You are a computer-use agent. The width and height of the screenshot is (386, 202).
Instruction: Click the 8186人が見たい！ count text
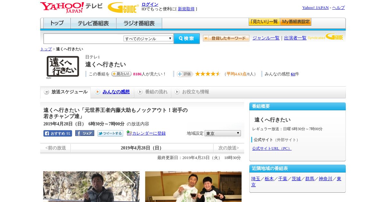[149, 74]
